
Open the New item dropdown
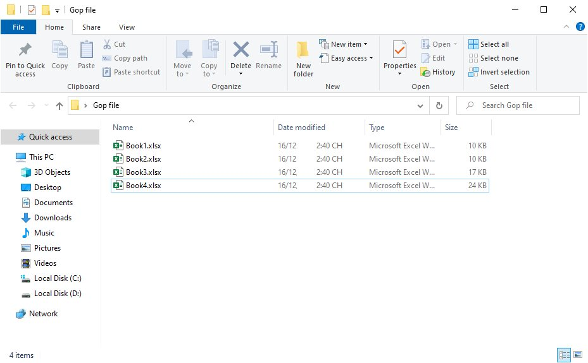(343, 44)
